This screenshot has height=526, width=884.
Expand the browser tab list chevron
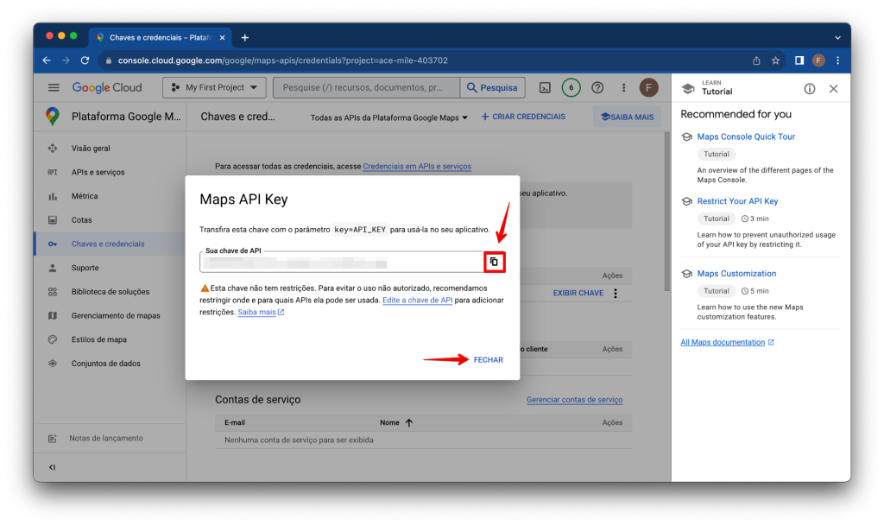837,38
